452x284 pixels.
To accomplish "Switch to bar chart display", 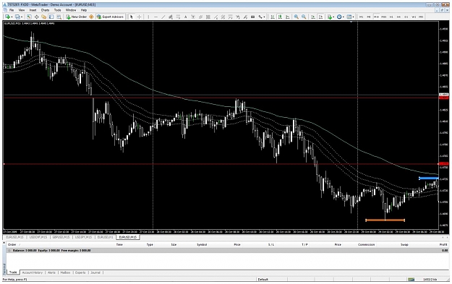I will 273,17.
